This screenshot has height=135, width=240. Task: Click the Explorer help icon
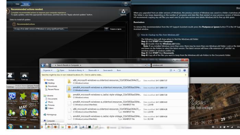click(x=184, y=70)
